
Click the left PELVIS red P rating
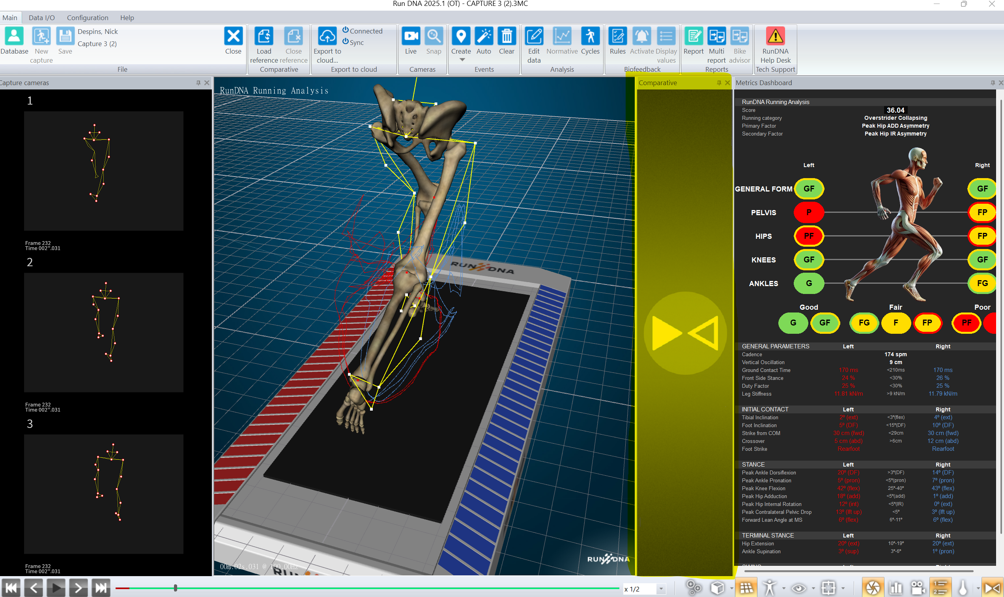[x=809, y=212]
